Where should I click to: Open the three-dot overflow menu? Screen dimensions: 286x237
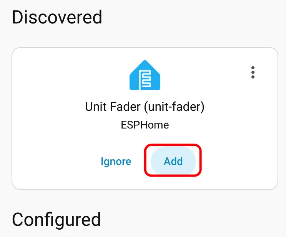253,72
